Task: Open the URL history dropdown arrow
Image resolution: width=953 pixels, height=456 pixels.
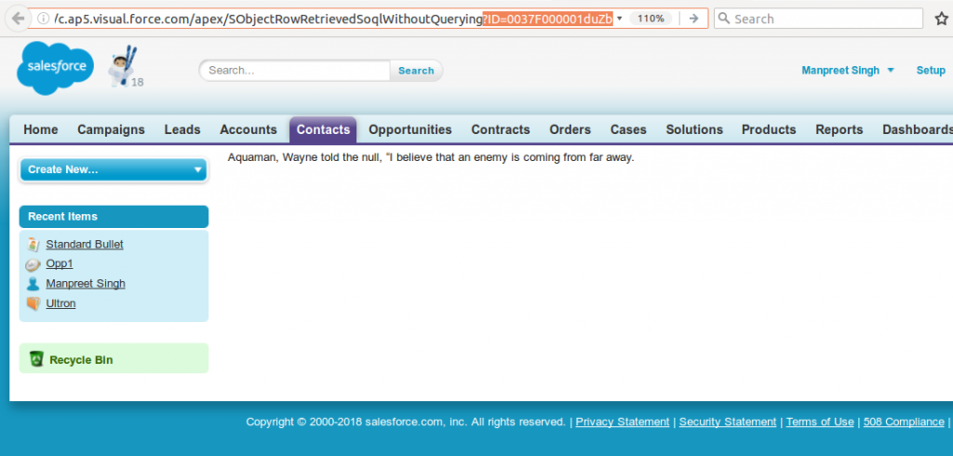Action: click(x=620, y=19)
